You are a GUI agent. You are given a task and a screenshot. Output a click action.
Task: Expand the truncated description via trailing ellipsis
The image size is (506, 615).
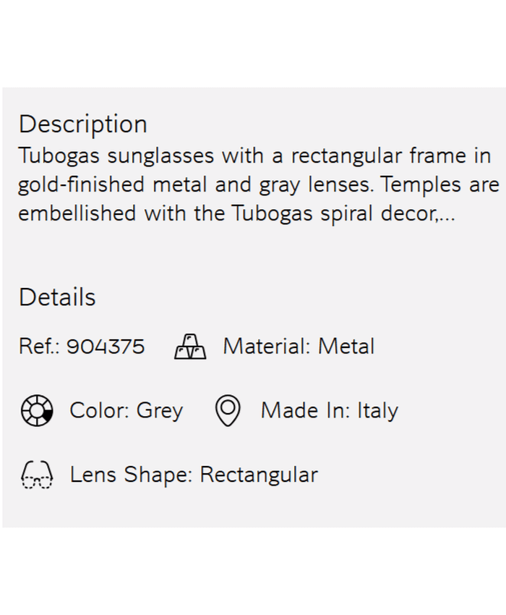coord(447,214)
